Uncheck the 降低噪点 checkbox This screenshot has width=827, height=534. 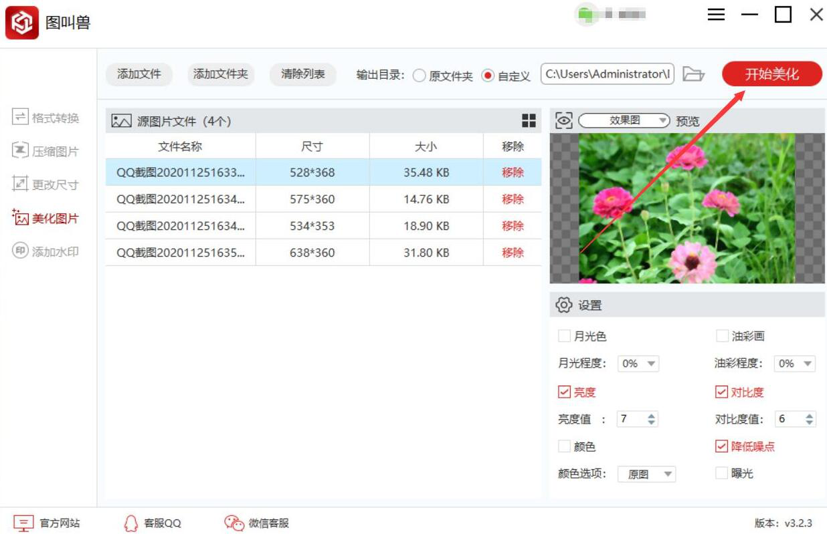[x=721, y=446]
